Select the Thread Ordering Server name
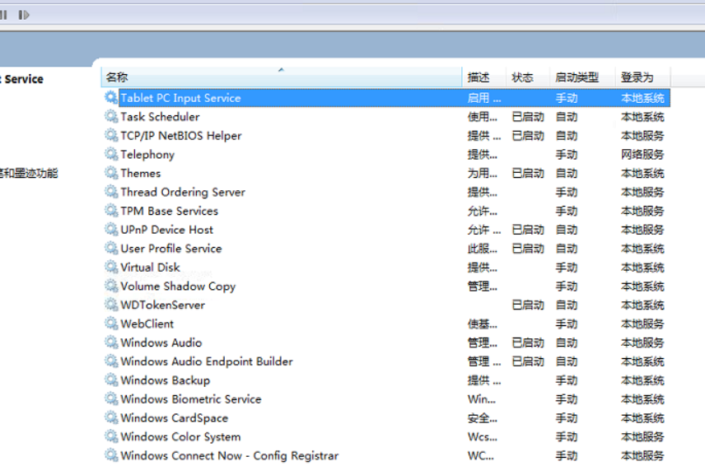The height and width of the screenshot is (466, 705). (183, 193)
